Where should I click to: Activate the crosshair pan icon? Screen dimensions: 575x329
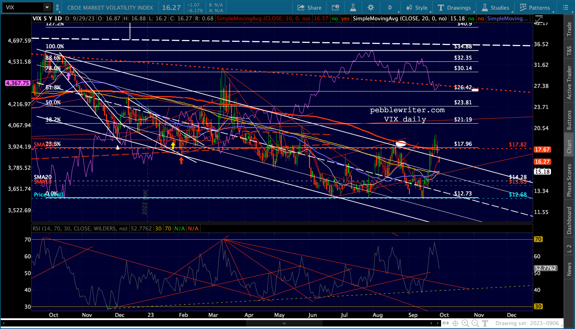455,323
